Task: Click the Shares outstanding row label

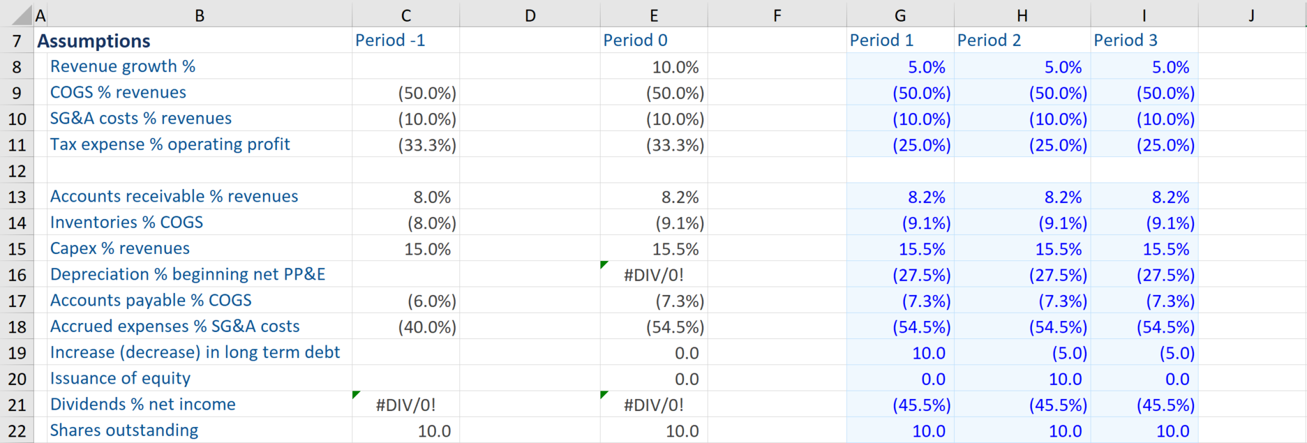Action: pos(124,430)
